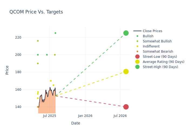Screen dimensions: 189x135
Task: Click the large yellow Average Rating marker on the chart
Action: 126,72
